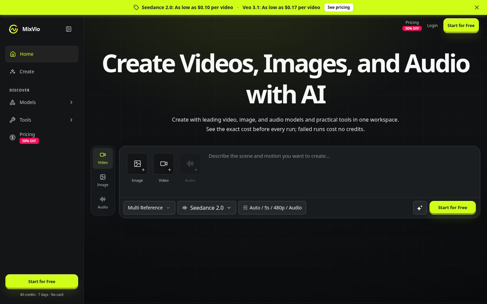Click Start for Free in prompt box
Image resolution: width=487 pixels, height=304 pixels.
pos(453,207)
